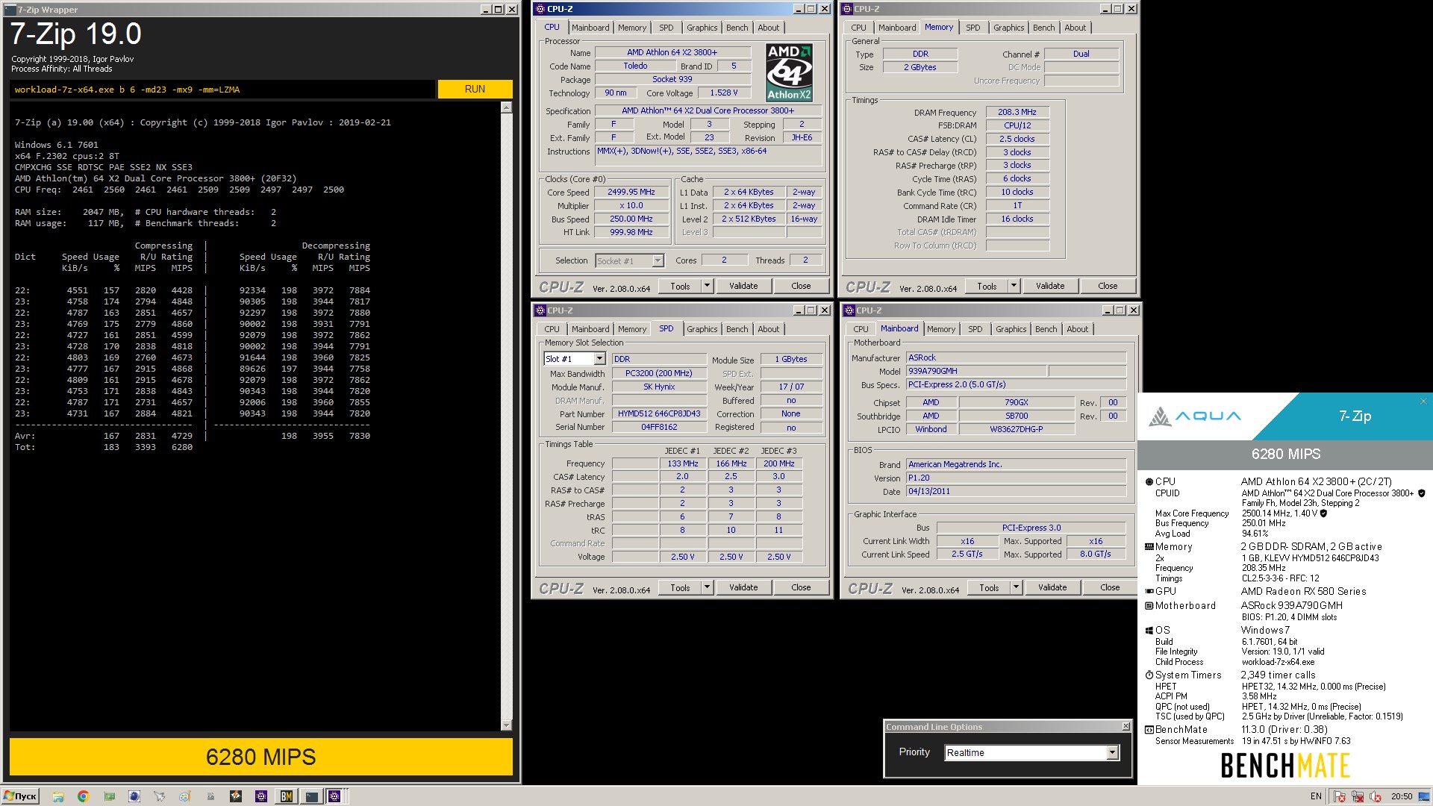Close the BenchMate 7-Zip result panel
This screenshot has height=806, width=1433.
coord(1423,402)
